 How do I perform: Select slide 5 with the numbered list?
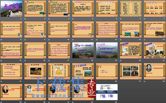tap(107, 9)
